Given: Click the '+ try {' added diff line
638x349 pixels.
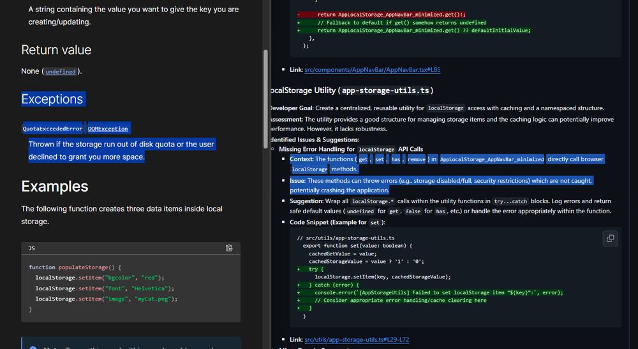Looking at the screenshot, I should [x=311, y=269].
